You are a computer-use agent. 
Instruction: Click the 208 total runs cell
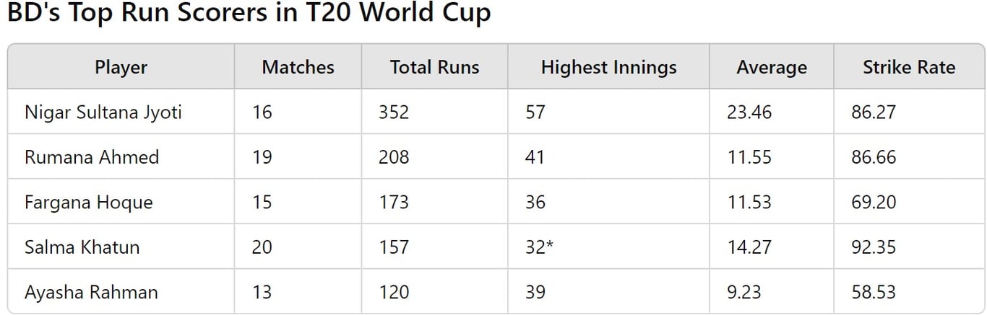click(x=394, y=157)
